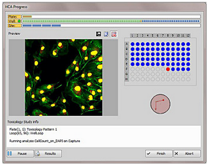Select empty well G12 on plate map
208x165 pixels.
click(188, 74)
